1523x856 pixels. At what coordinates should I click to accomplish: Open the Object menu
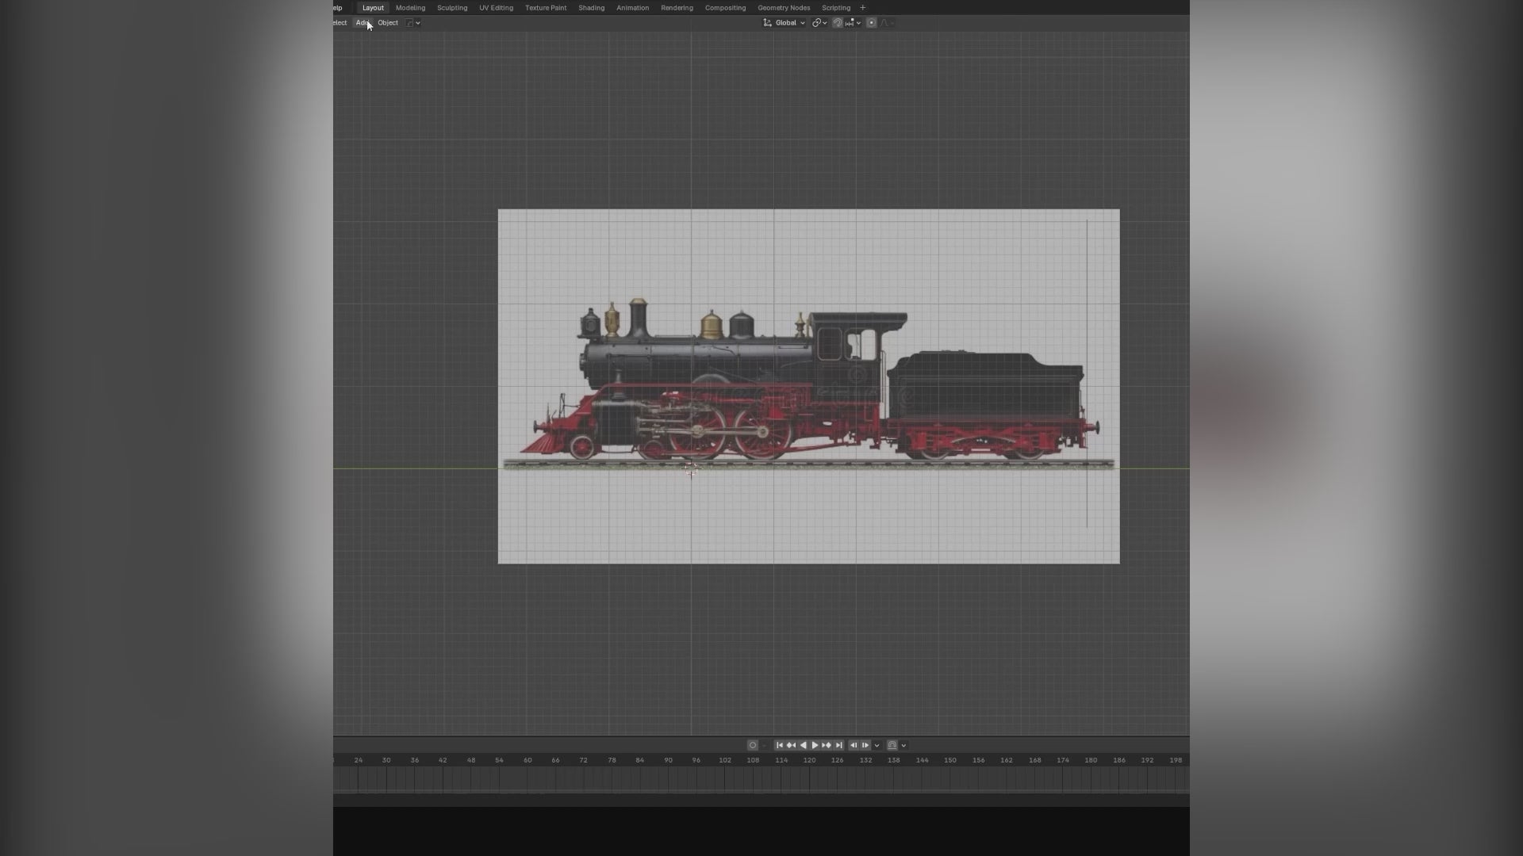pyautogui.click(x=388, y=23)
